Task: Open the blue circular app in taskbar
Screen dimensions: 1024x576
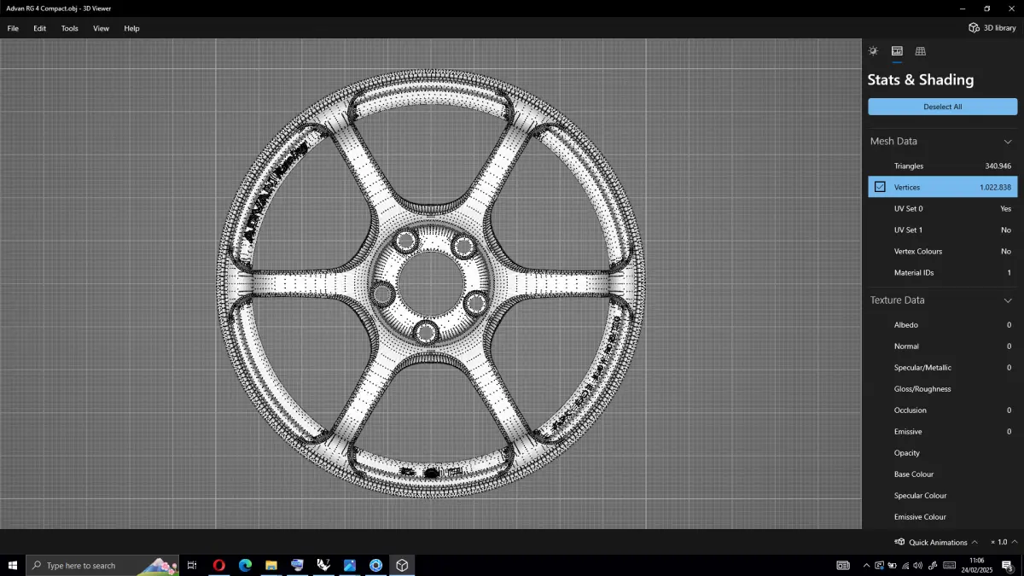Action: 375,565
